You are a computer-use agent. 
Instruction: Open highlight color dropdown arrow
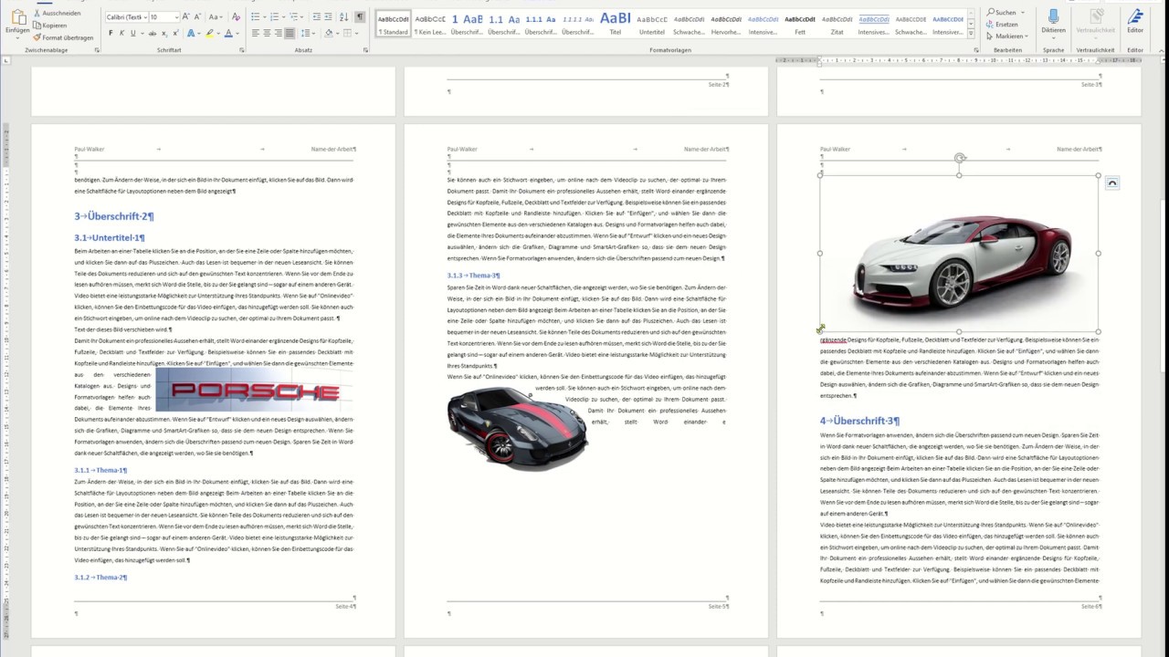[219, 33]
